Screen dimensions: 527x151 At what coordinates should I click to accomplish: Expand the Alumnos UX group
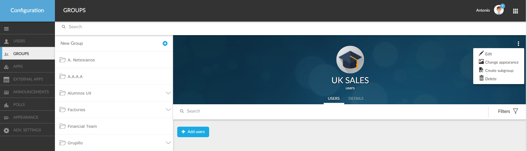point(168,93)
